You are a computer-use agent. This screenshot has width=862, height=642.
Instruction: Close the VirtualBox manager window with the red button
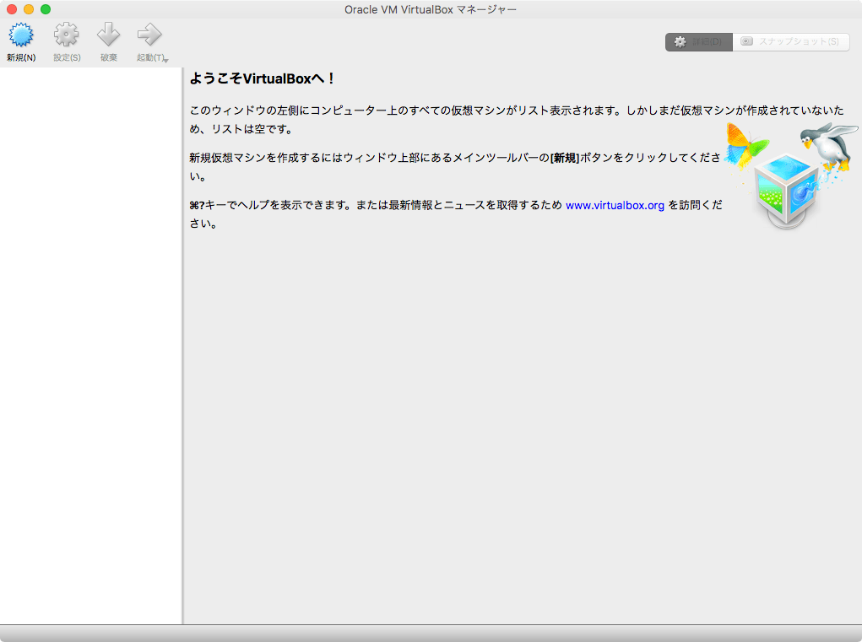pyautogui.click(x=12, y=9)
